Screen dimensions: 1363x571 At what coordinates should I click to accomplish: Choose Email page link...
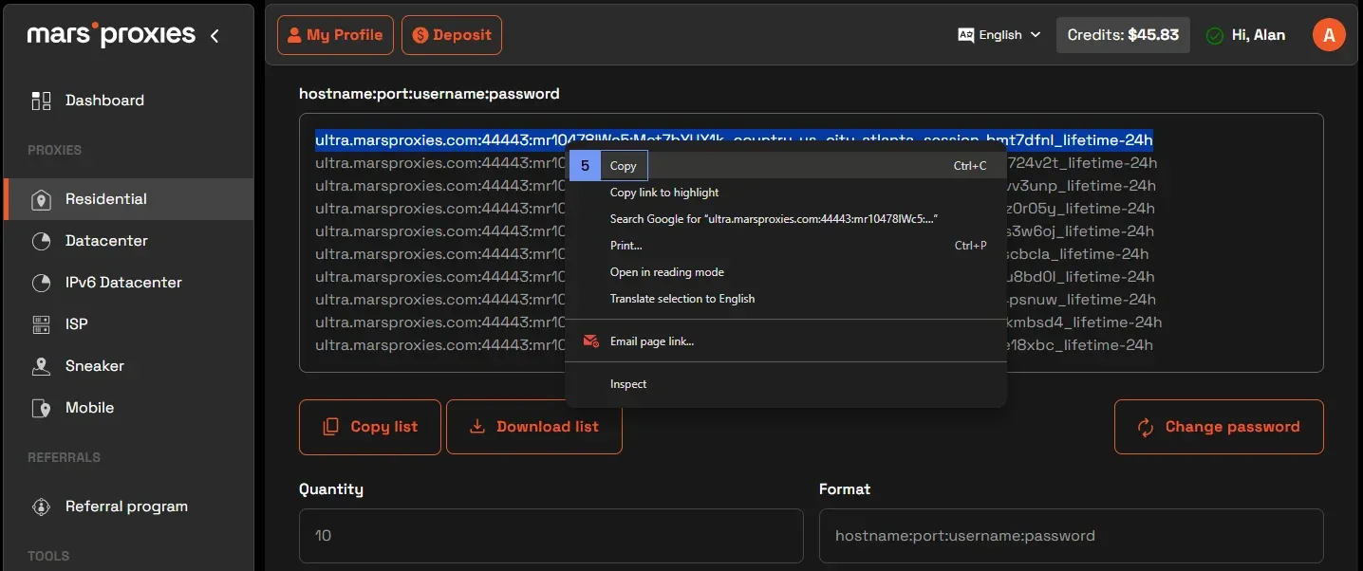tap(786, 341)
